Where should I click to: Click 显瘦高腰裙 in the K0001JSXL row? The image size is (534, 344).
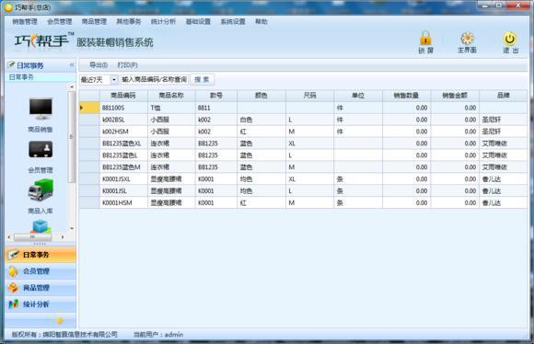point(171,179)
